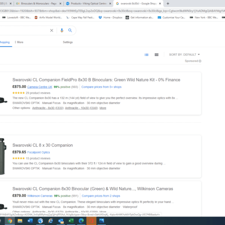Screen dimensions: 225x225
Task: Compare prices from 5+ shops
Action: [101, 87]
